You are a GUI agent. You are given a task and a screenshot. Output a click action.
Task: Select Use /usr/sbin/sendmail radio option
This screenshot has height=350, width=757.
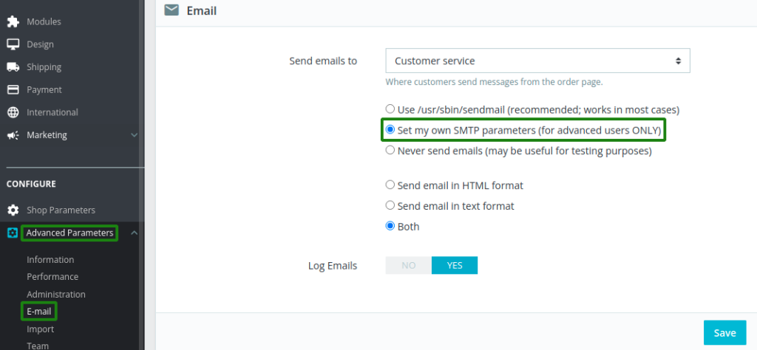pos(390,109)
